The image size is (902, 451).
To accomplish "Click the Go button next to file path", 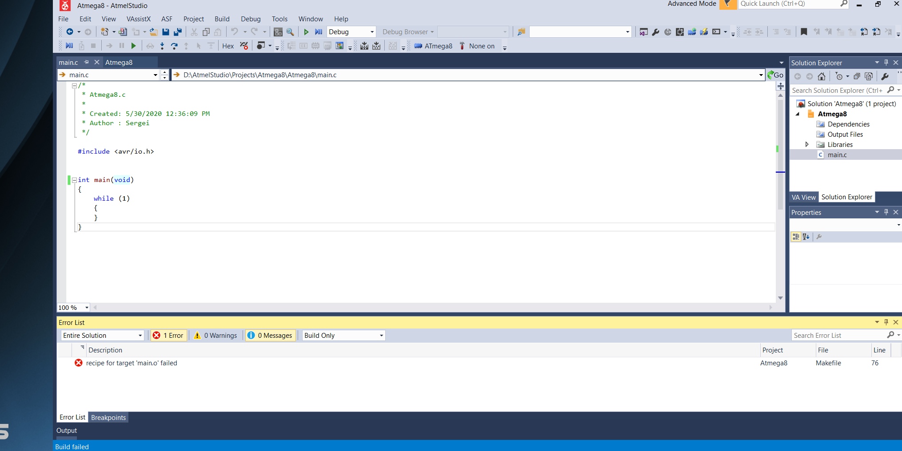I will 775,75.
